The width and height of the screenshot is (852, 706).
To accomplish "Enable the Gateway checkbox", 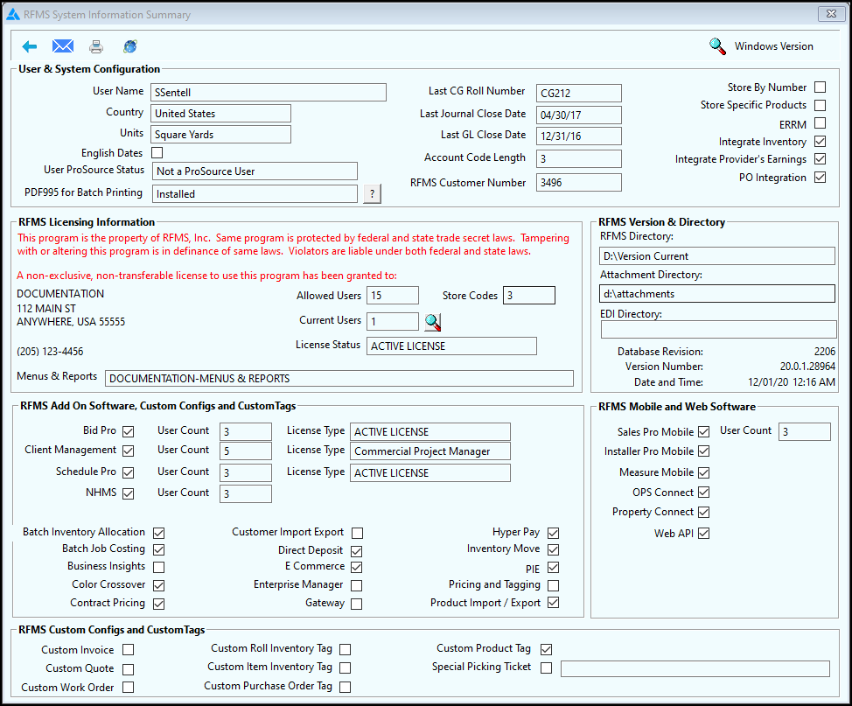I will (356, 604).
